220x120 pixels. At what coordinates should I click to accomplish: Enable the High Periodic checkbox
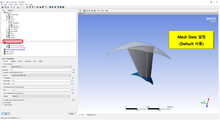tap(7, 31)
